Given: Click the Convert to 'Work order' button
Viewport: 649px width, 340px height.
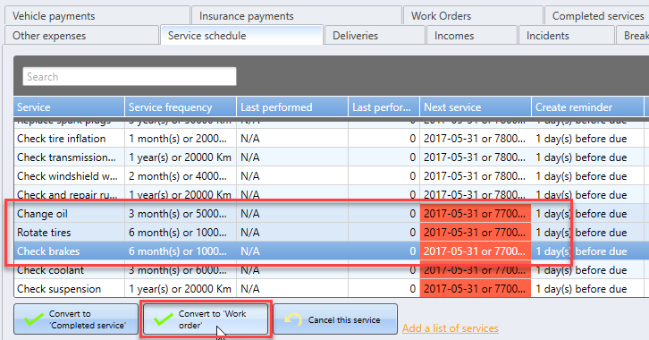Looking at the screenshot, I should pos(206,319).
